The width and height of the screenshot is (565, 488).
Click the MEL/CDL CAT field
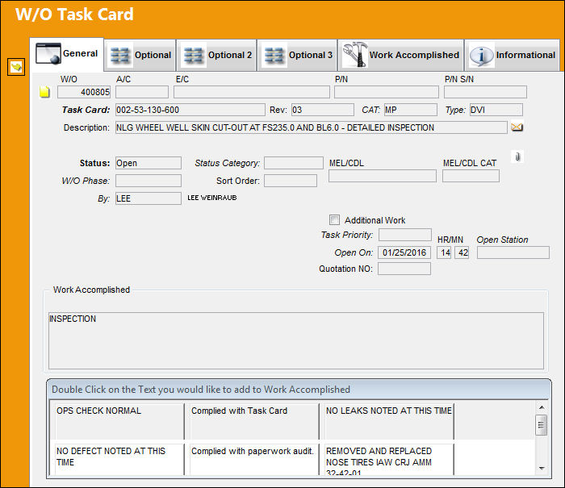pyautogui.click(x=471, y=176)
